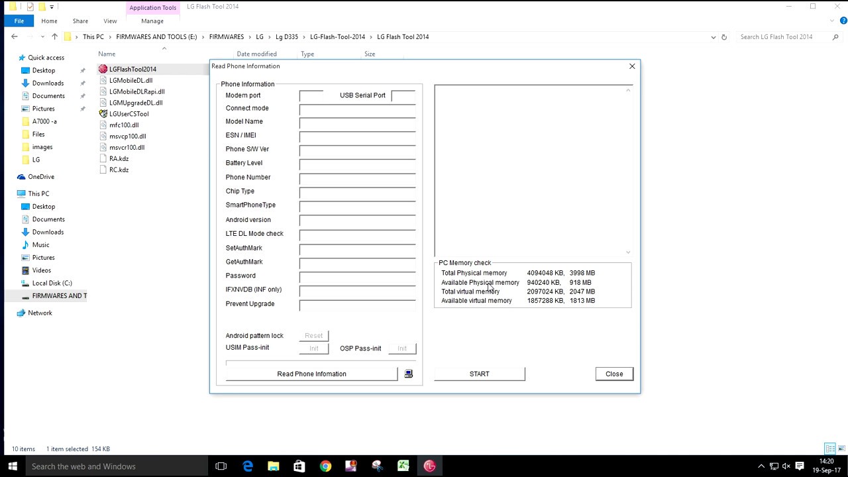The image size is (848, 477).
Task: Go up one folder level
Action: pos(54,37)
